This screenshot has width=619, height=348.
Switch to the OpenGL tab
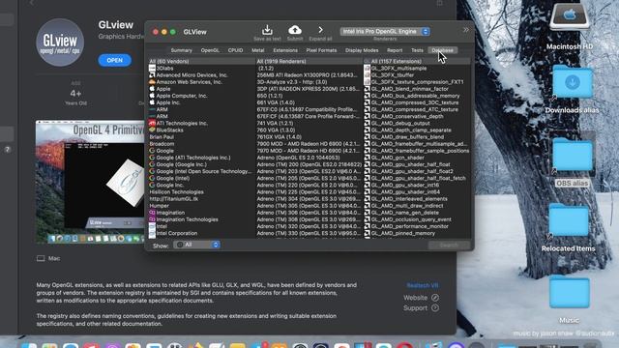210,50
